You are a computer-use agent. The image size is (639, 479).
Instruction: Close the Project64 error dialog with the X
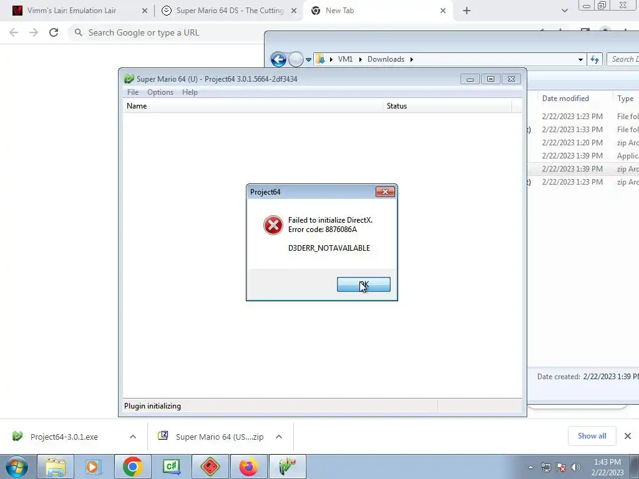tap(385, 191)
